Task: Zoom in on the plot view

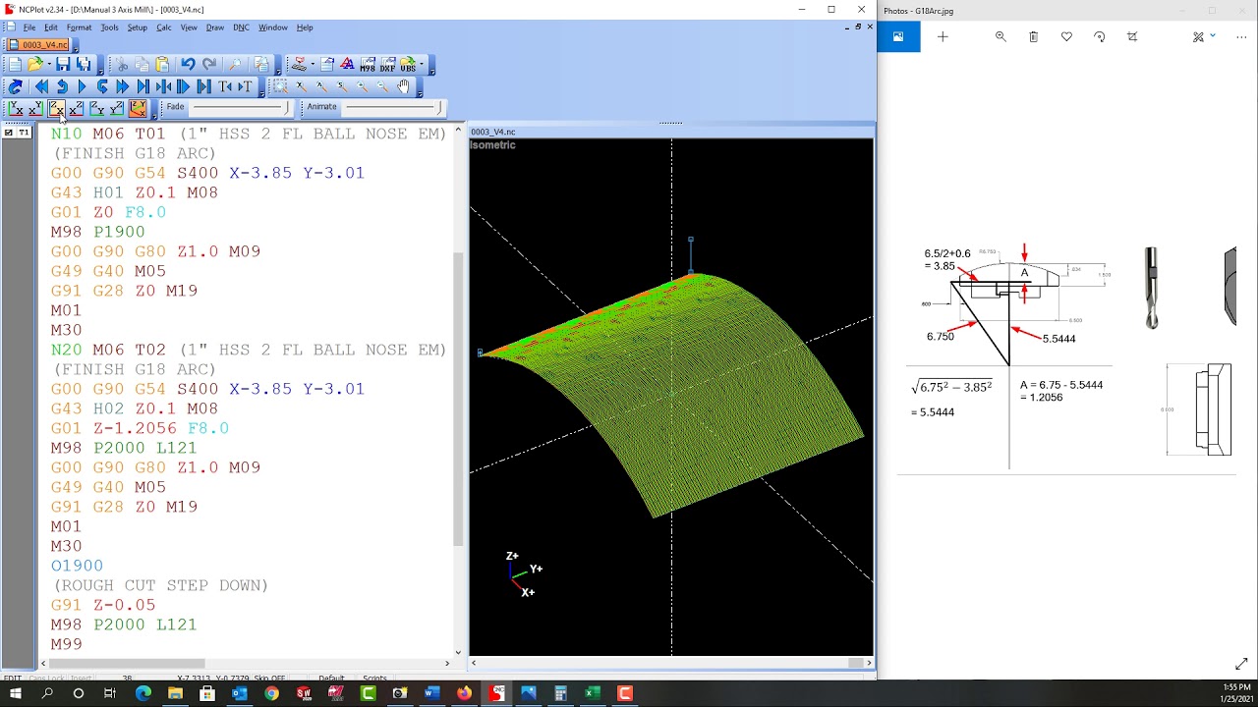Action: 362,86
